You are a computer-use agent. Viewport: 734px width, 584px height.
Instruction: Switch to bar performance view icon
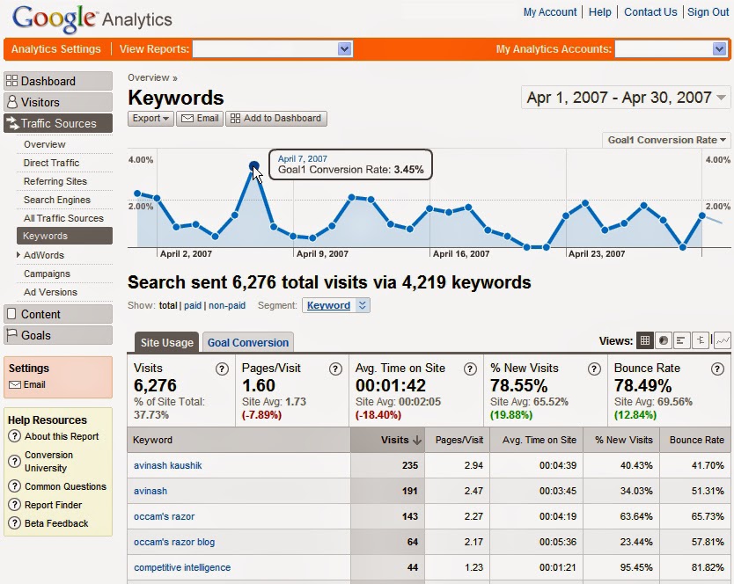point(681,340)
